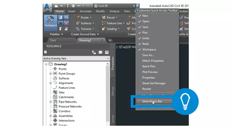The image size is (232, 130).
Task: Expand the Point Groups tree node
Action: coord(51,73)
